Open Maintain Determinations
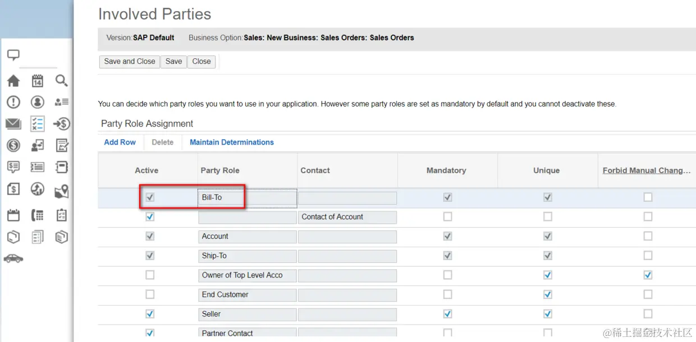 [232, 142]
